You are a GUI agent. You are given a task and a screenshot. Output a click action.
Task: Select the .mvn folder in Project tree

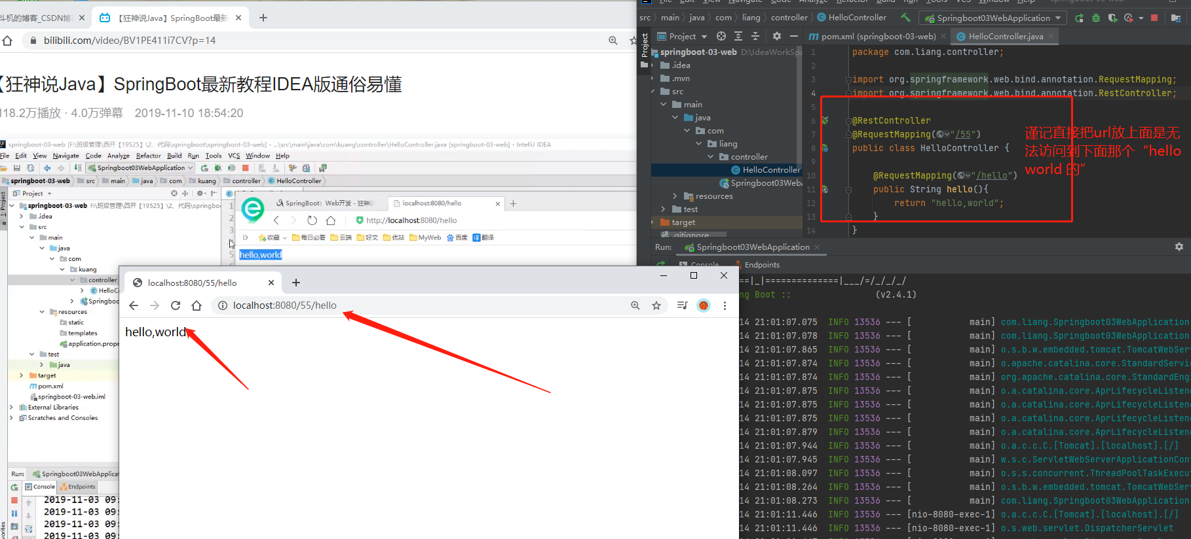click(675, 78)
